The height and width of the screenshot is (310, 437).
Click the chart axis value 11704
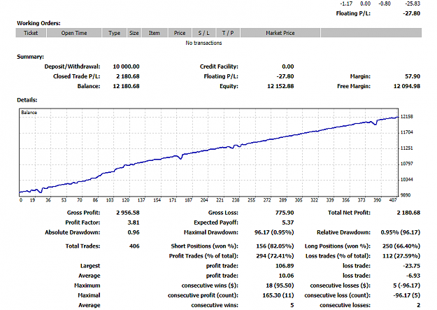pos(407,132)
